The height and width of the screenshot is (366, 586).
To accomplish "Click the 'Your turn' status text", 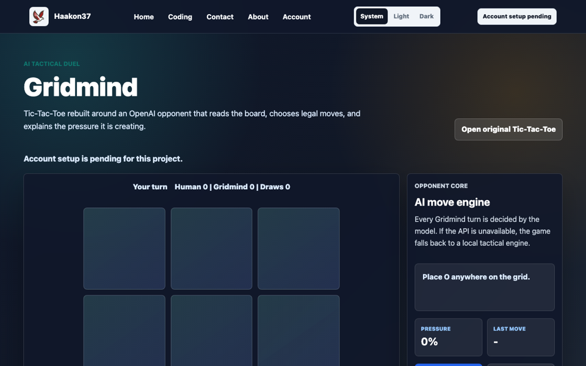I will coord(150,187).
